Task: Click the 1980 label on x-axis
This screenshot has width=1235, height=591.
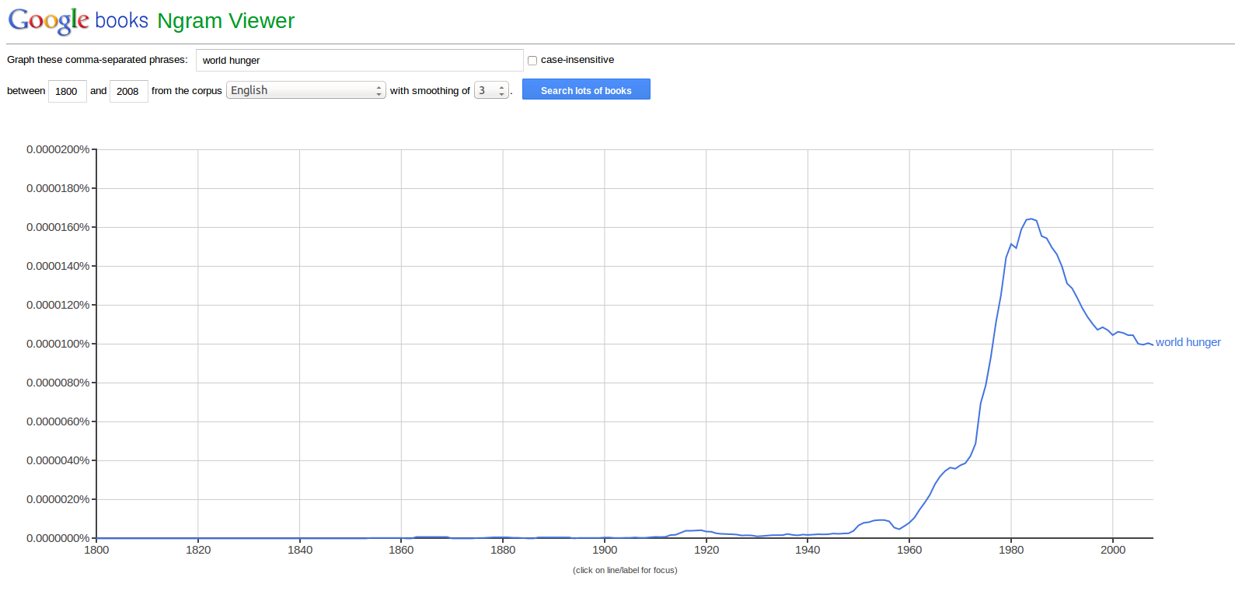Action: [x=1011, y=550]
